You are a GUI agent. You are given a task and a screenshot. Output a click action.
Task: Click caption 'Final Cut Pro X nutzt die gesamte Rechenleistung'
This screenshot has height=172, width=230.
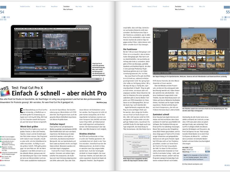pyautogui.click(x=99, y=70)
